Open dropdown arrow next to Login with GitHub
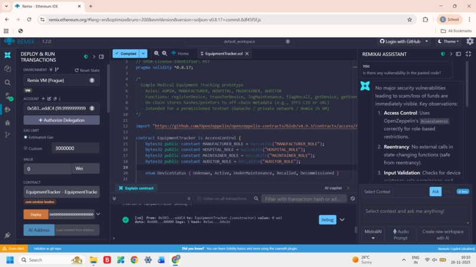 pos(426,41)
